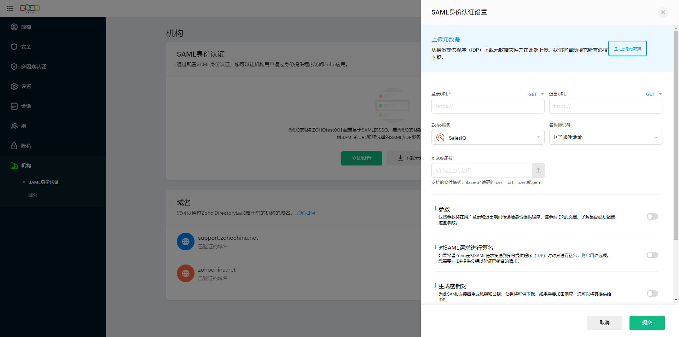The height and width of the screenshot is (337, 679).
Task: Click the 上传元数据 upload button
Action: click(627, 48)
